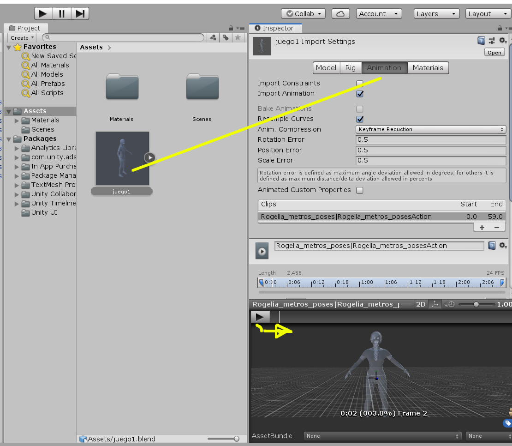Expand the Materials folder in the tree
Image resolution: width=512 pixels, height=446 pixels.
[17, 121]
